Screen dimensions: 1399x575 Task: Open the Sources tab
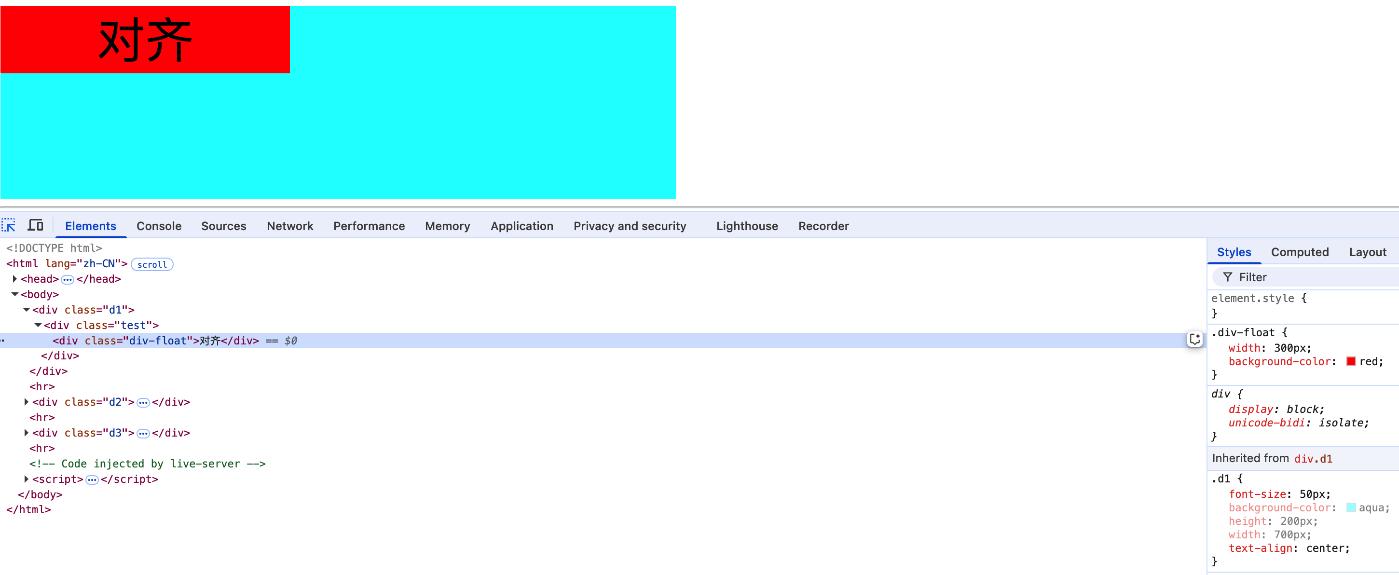(224, 226)
